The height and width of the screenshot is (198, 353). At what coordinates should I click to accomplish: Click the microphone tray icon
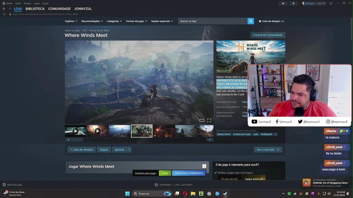click(319, 194)
